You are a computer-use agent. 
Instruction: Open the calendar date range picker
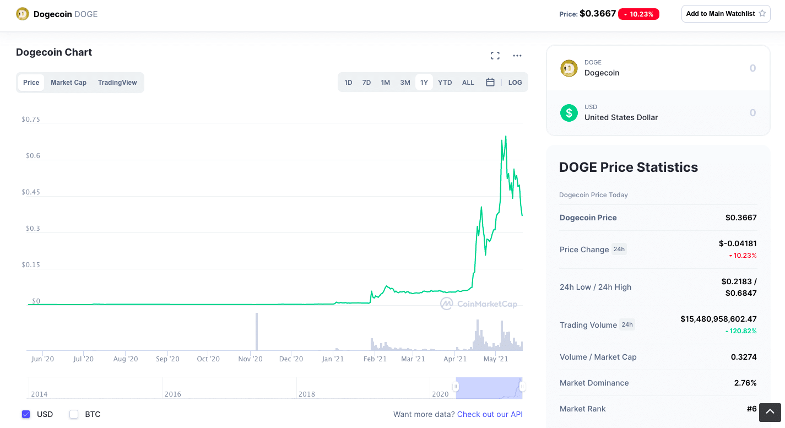[490, 83]
